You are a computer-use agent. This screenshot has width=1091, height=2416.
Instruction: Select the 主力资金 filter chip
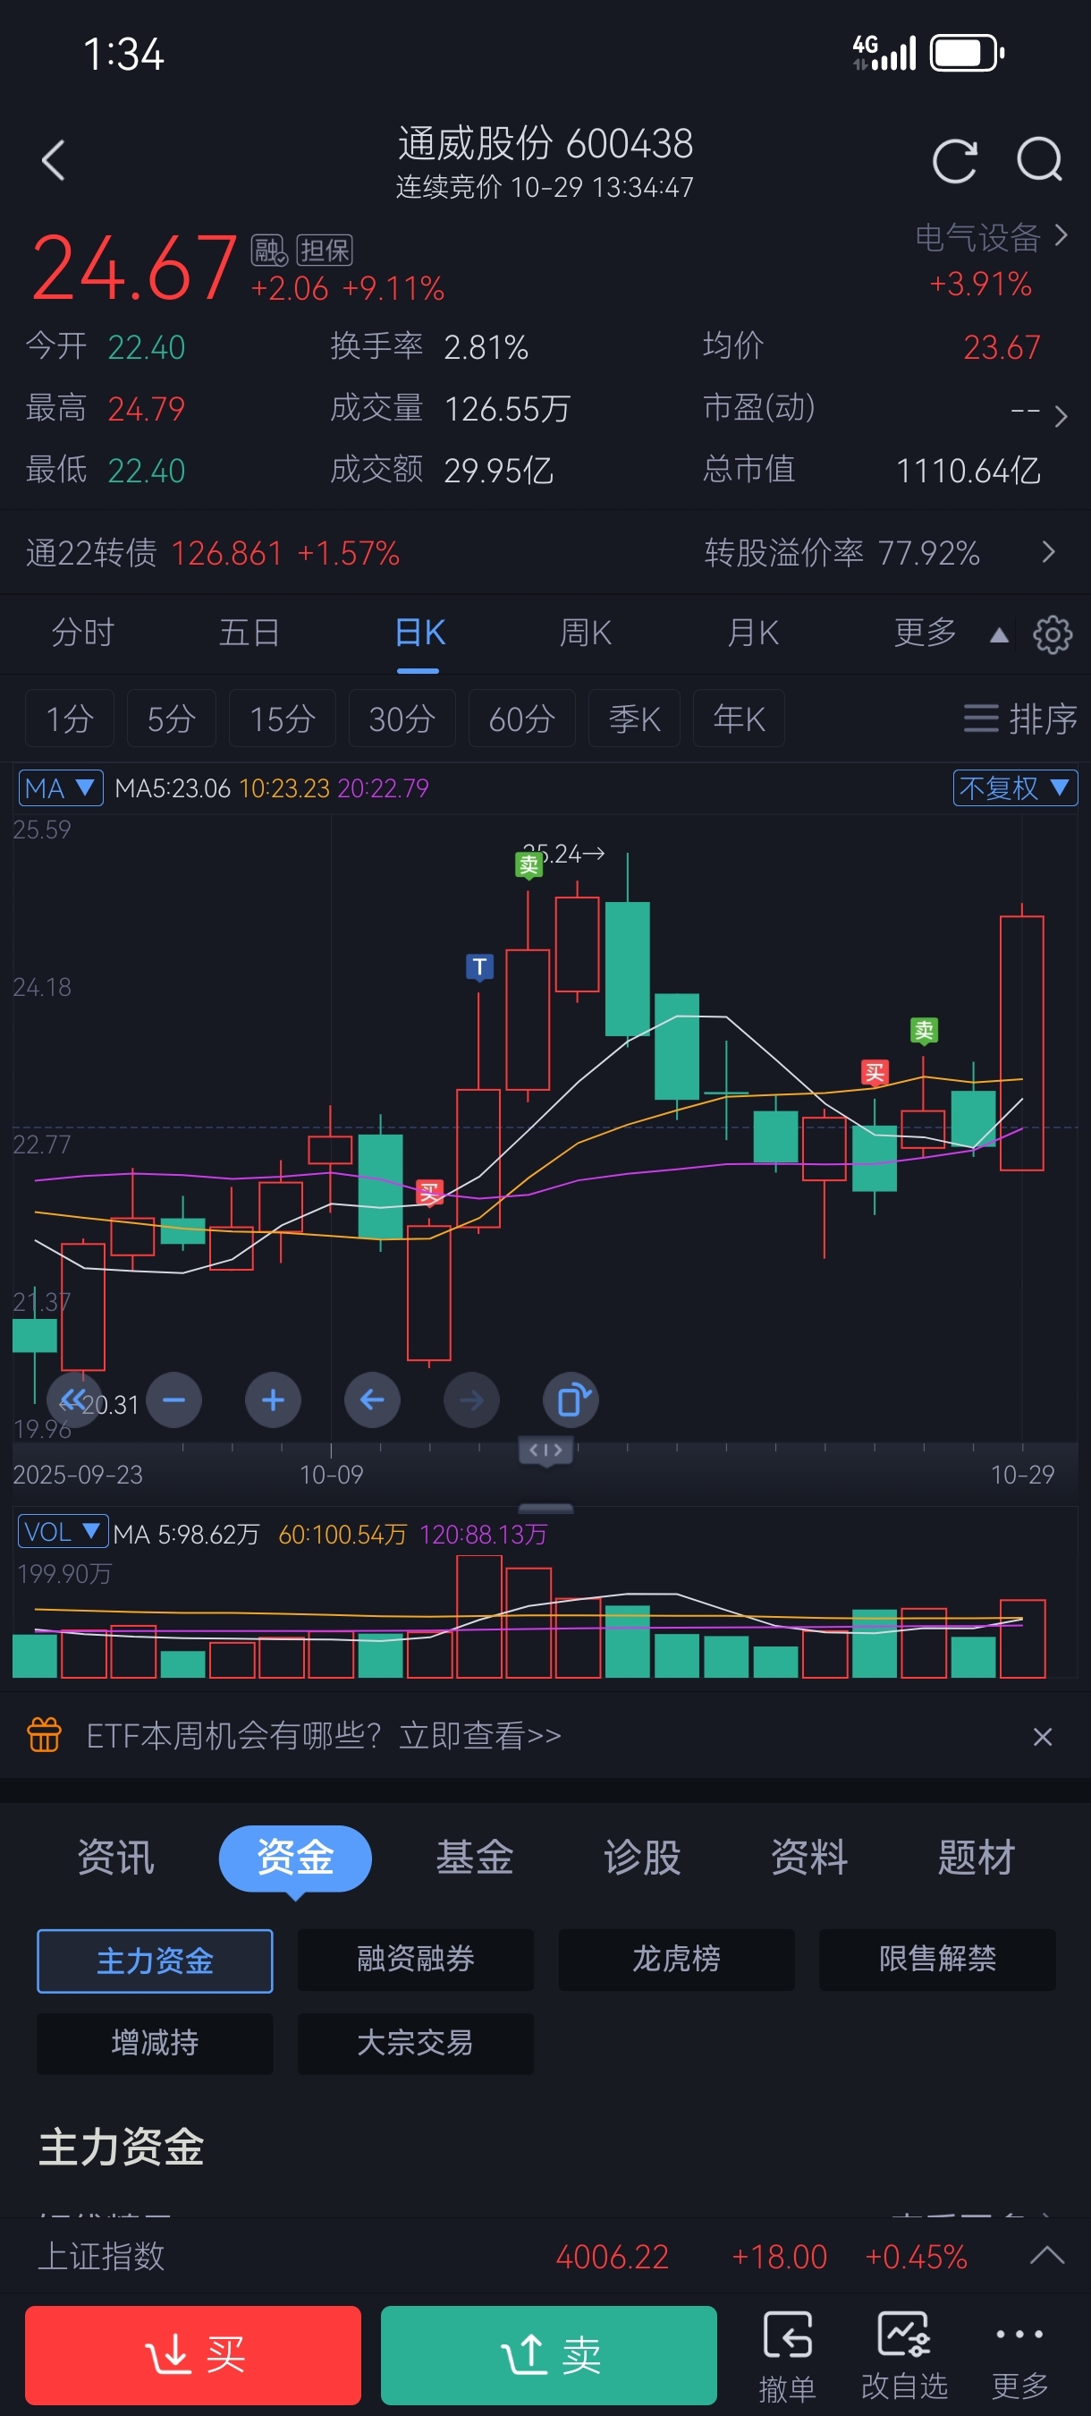click(x=155, y=1961)
